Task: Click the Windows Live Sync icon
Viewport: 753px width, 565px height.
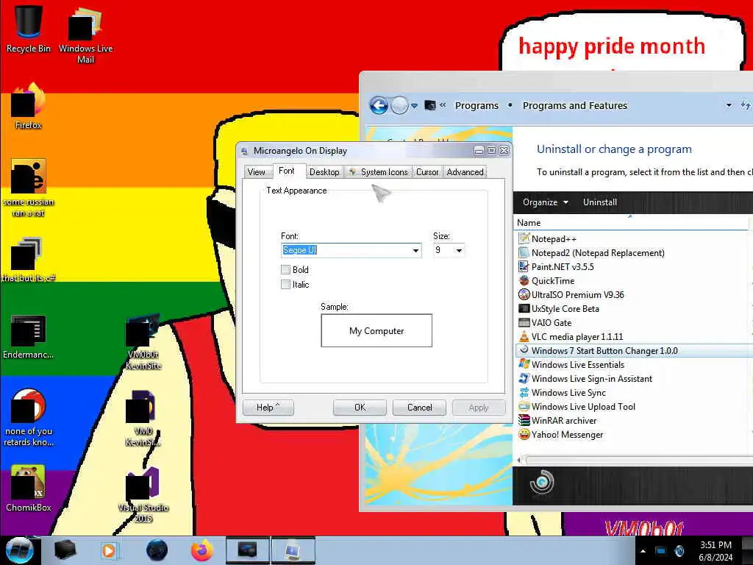Action: coord(524,393)
